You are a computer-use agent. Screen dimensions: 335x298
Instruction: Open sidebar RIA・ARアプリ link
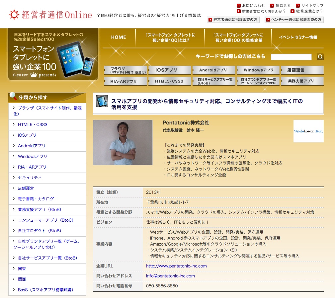pyautogui.click(x=32, y=167)
